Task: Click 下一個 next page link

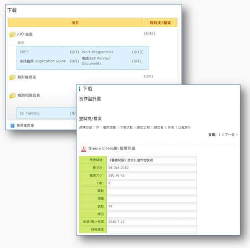Action: [231, 135]
